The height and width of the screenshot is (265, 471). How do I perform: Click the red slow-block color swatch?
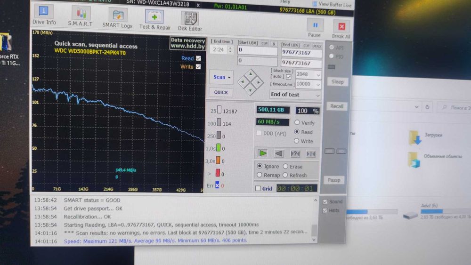click(x=218, y=173)
